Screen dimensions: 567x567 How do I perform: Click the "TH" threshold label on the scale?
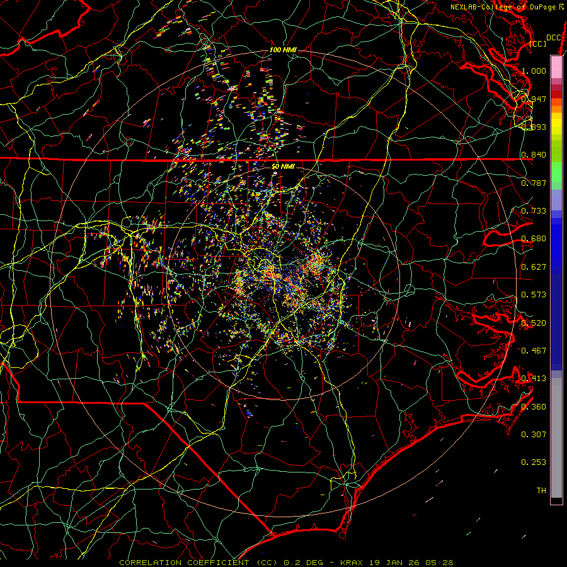click(541, 491)
